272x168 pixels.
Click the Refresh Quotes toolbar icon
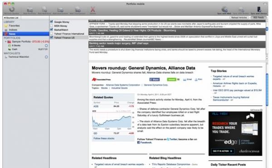[x=12, y=9]
